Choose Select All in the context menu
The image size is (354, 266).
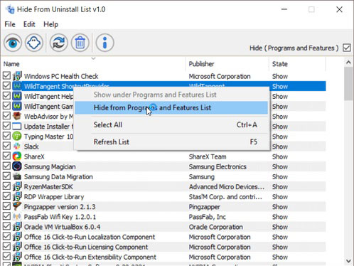click(x=171, y=124)
